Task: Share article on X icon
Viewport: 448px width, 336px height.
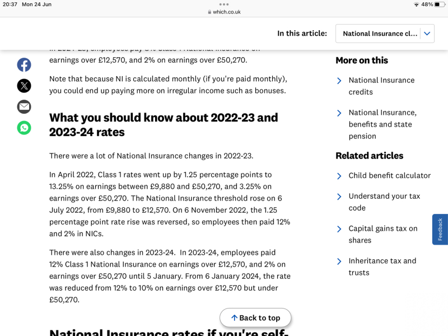Action: (24, 86)
